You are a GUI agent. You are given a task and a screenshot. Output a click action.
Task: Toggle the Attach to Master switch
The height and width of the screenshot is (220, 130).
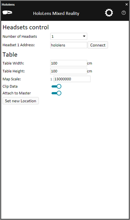pos(56,93)
